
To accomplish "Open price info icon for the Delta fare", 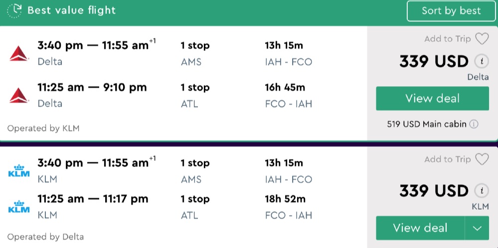I will point(481,62).
